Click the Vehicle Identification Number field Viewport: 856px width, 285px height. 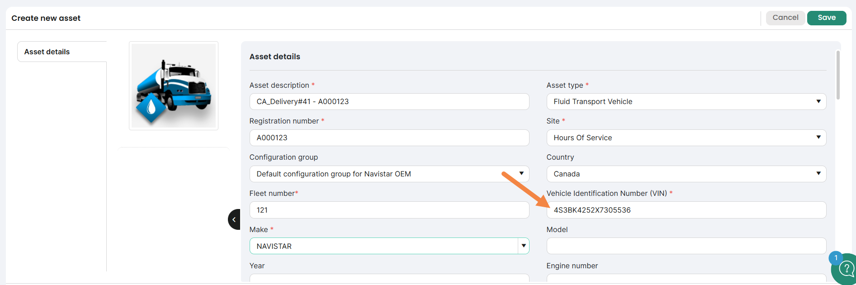point(686,210)
